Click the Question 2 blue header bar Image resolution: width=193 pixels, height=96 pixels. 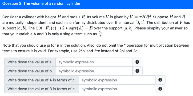click(x=96, y=5)
